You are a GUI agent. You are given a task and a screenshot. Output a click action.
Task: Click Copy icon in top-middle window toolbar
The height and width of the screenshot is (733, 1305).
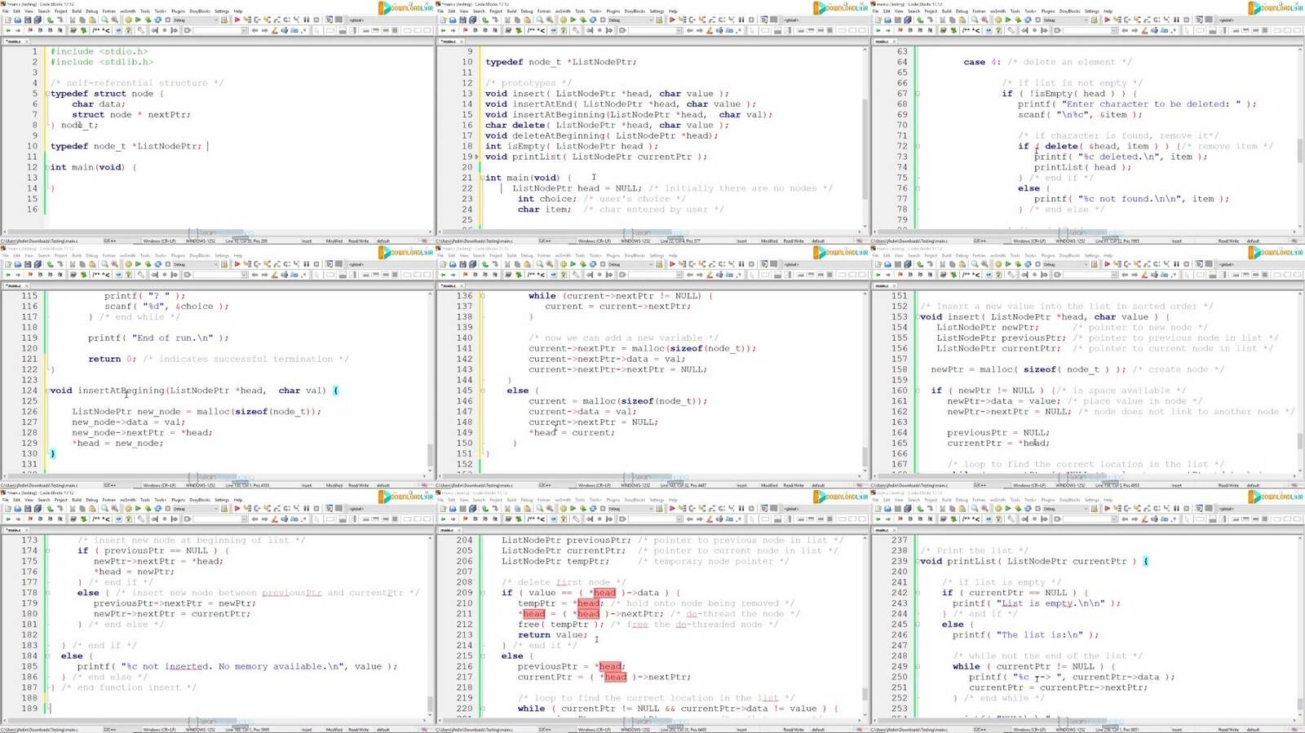516,20
